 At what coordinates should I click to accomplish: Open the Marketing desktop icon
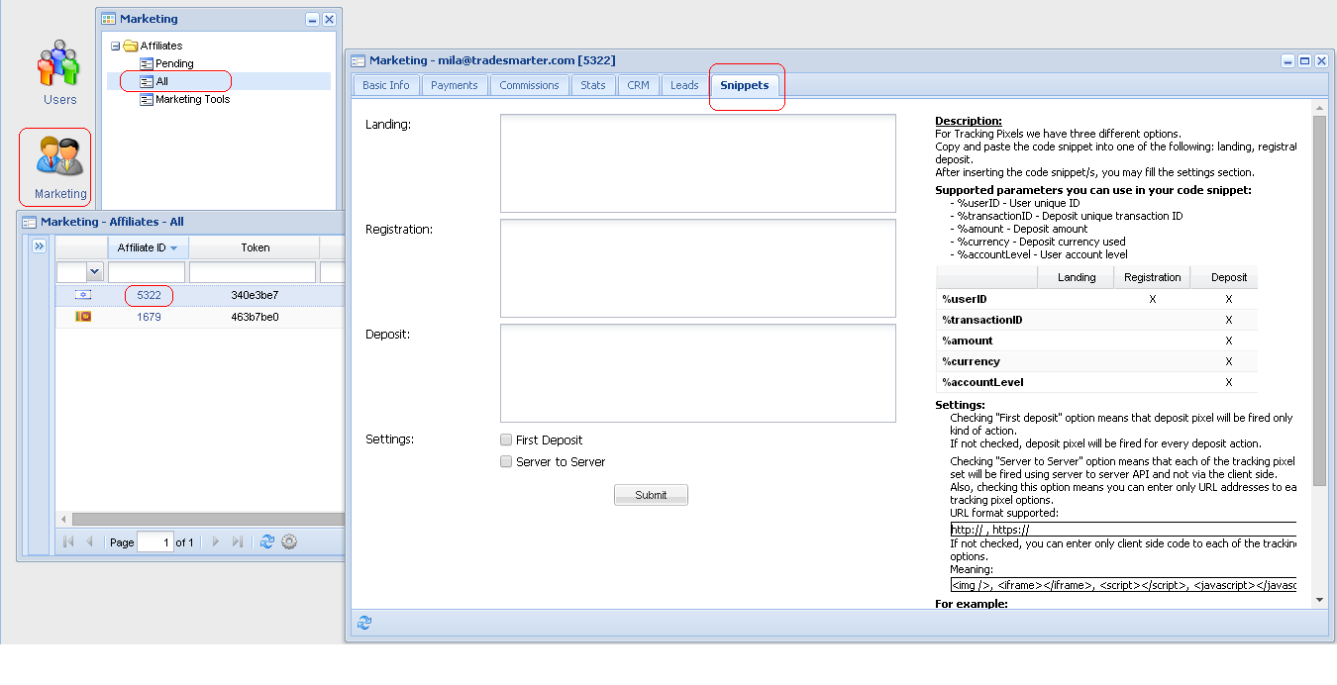(x=59, y=166)
